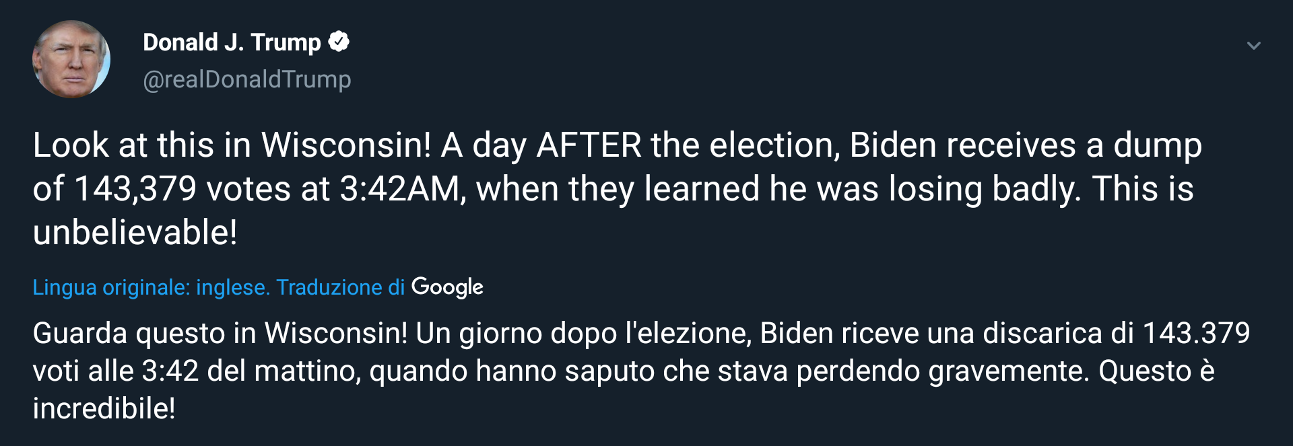Click "143.379" in the Italian translation
The image size is (1293, 446).
[1196, 333]
